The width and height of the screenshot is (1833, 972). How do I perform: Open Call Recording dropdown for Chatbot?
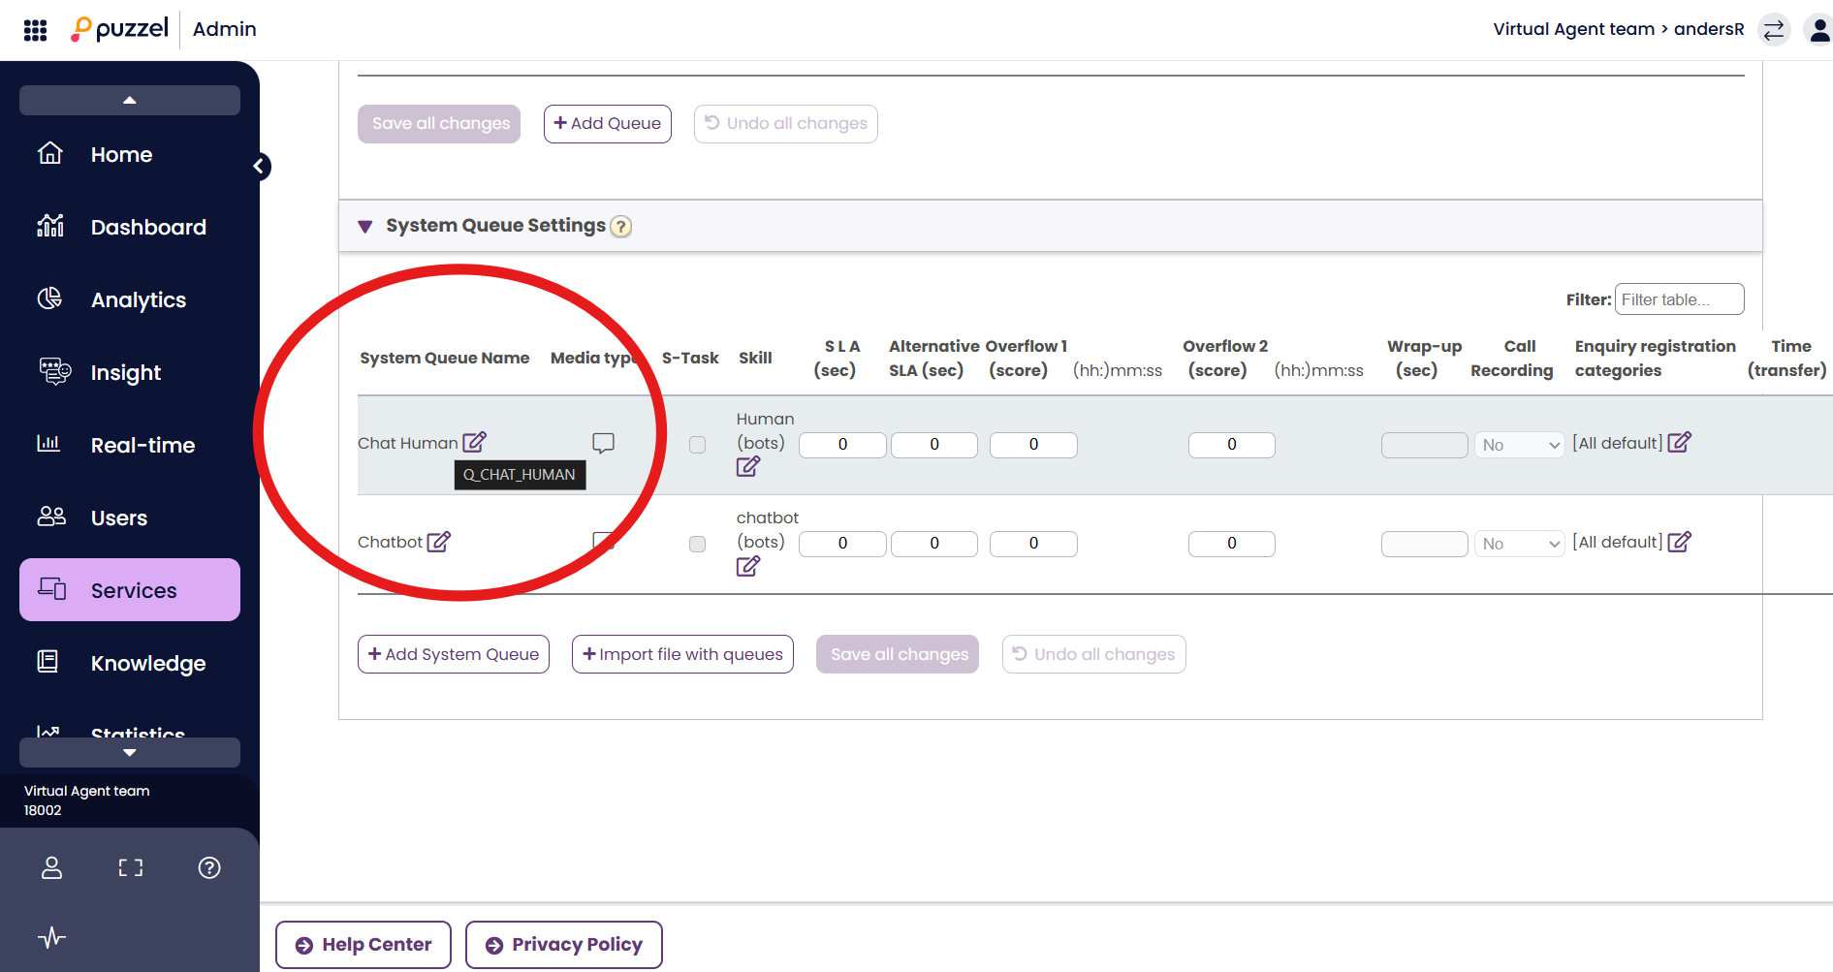coord(1519,544)
